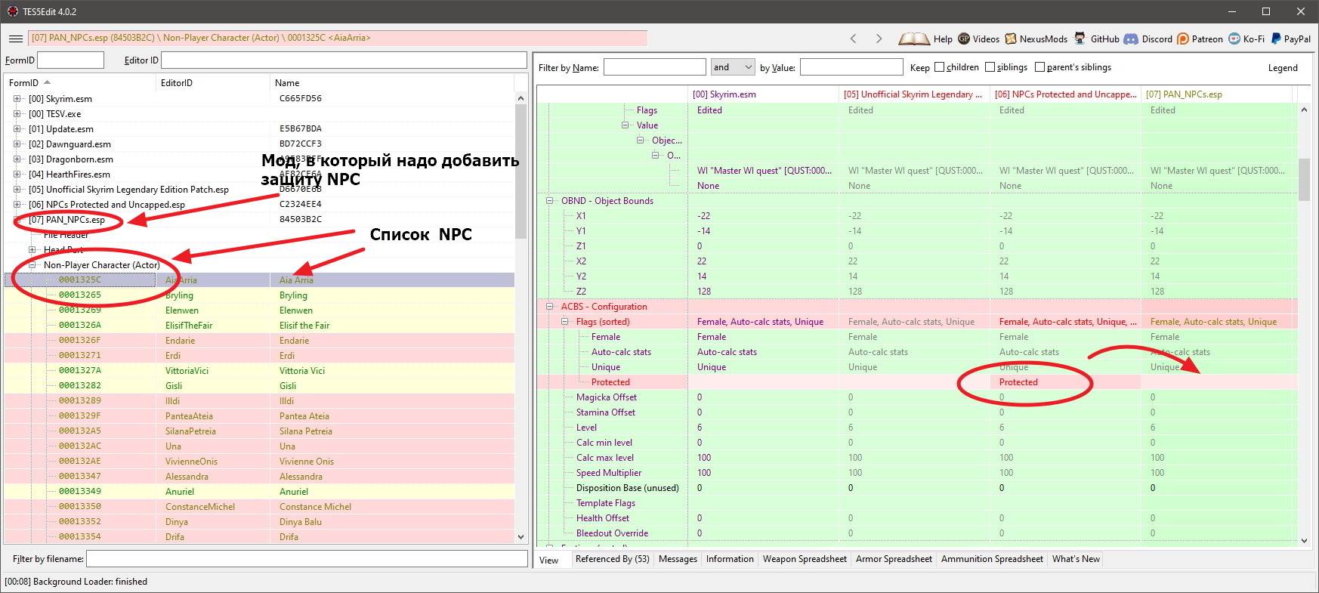The width and height of the screenshot is (1319, 593).
Task: Open the GitHub icon link
Action: 1080,39
